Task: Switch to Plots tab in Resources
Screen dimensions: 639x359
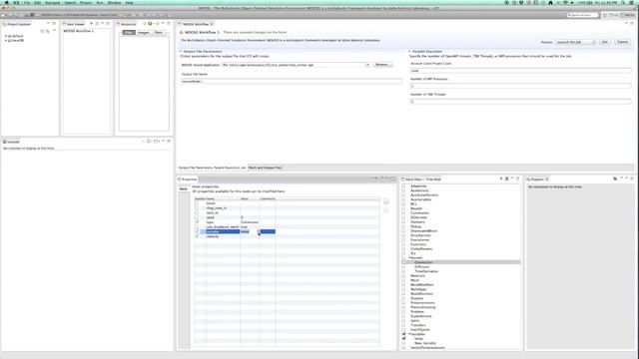Action: click(x=159, y=32)
